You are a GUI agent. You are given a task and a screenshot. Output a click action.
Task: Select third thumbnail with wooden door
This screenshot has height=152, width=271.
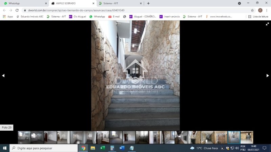pos(50,137)
